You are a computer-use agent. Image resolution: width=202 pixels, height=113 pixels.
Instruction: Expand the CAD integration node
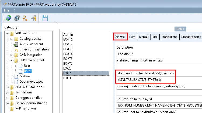(x=11, y=55)
